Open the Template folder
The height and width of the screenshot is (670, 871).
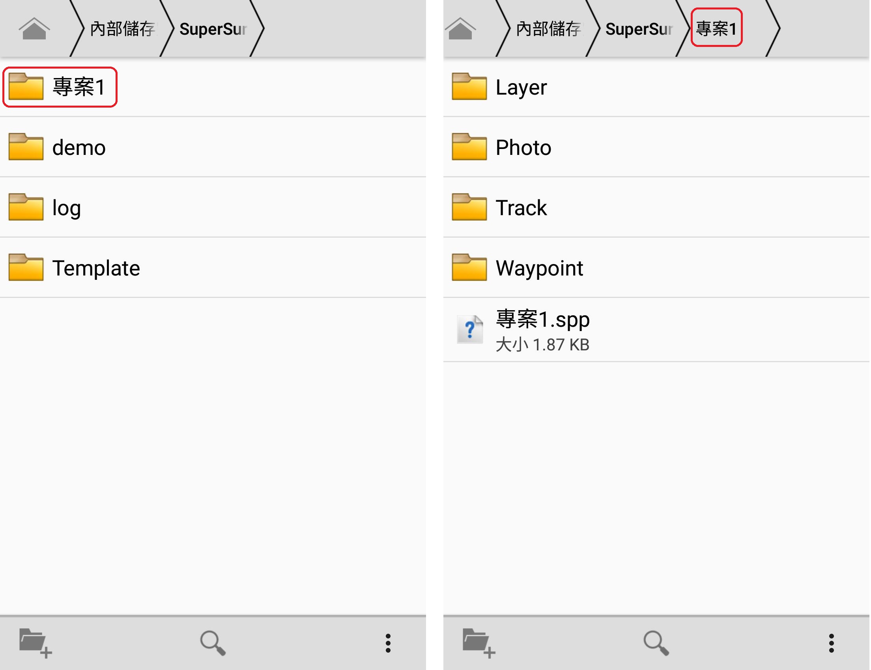coord(213,268)
